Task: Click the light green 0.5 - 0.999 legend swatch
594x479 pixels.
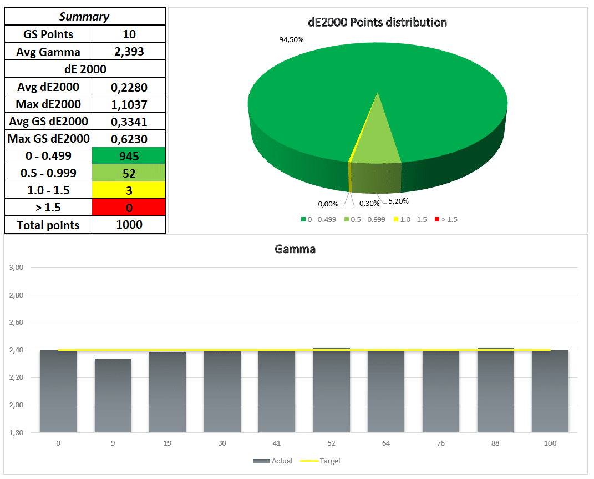Action: click(x=347, y=219)
